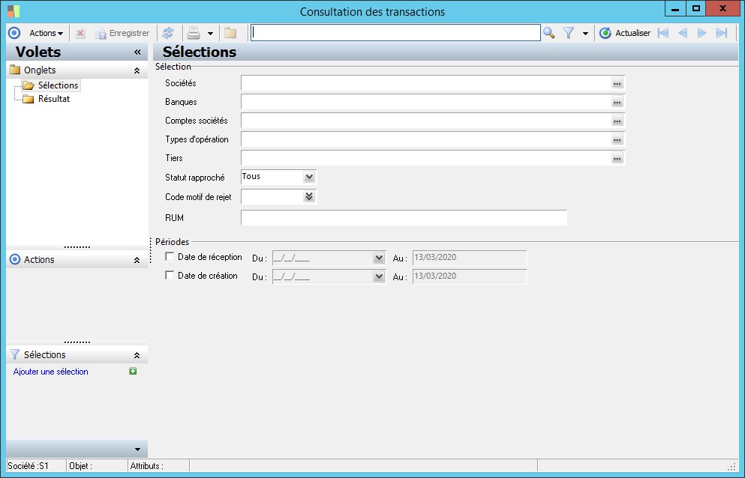This screenshot has width=745, height=478.
Task: Click the folder icon in toolbar
Action: click(x=230, y=33)
